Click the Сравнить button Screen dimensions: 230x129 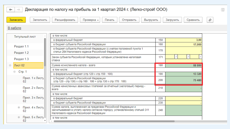[193, 20]
